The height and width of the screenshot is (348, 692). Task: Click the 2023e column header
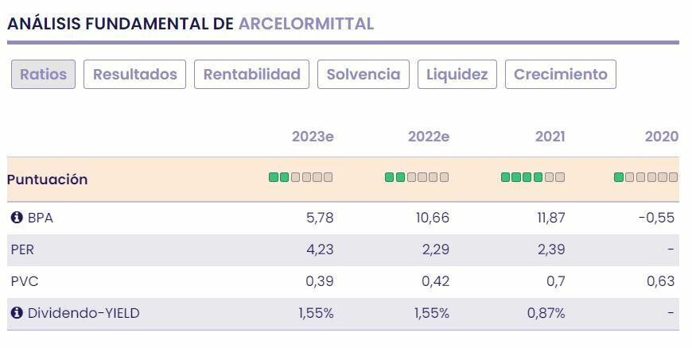(x=313, y=137)
